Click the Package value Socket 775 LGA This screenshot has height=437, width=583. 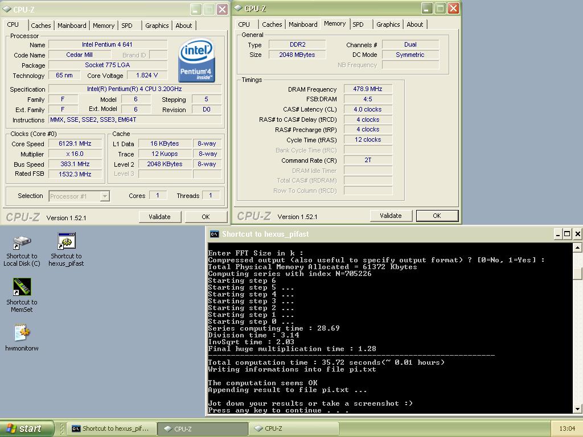(108, 65)
